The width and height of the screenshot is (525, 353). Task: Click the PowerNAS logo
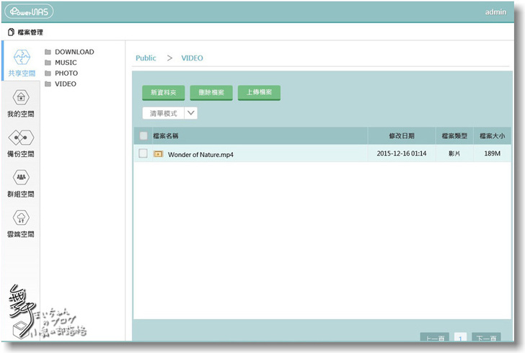[28, 12]
